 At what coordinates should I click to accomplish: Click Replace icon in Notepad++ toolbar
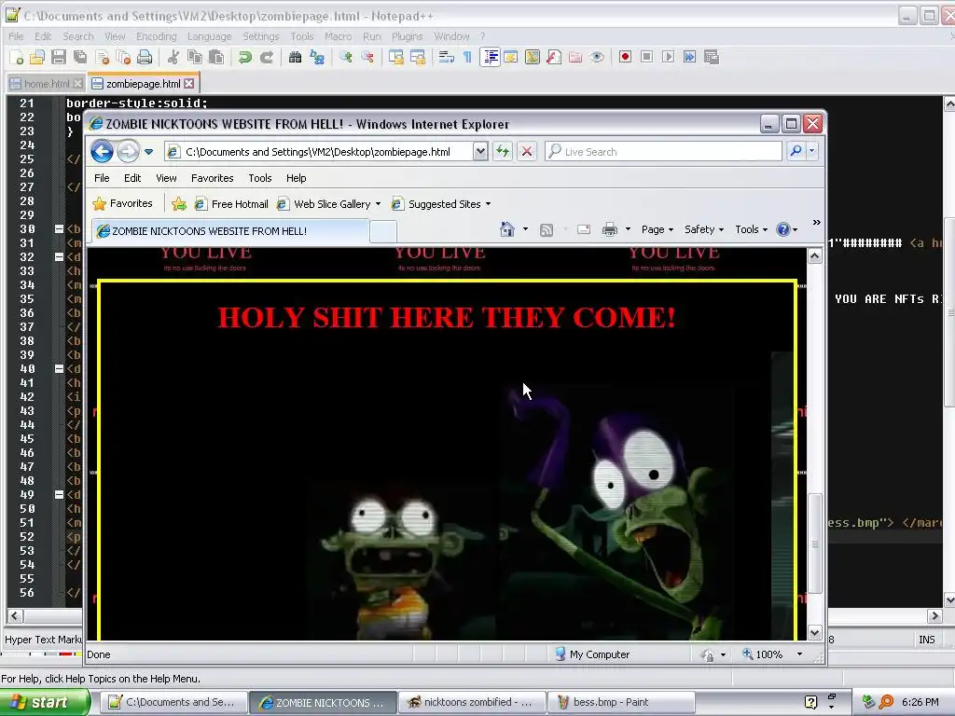coord(317,57)
